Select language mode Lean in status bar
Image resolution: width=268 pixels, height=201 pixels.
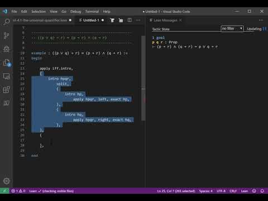pyautogui.click(x=245, y=191)
